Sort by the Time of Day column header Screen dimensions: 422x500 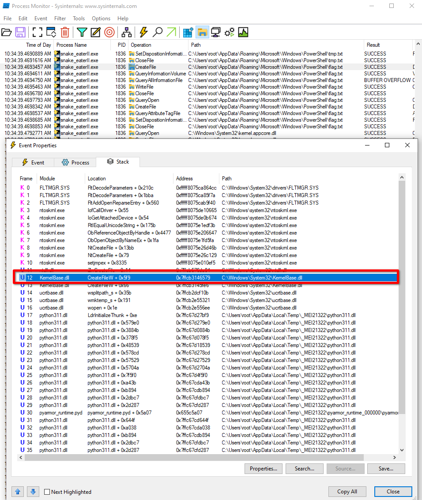(27, 45)
